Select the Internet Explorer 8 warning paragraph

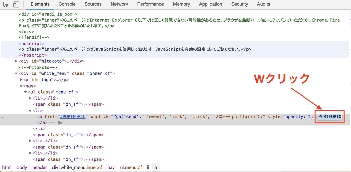[x=179, y=23]
